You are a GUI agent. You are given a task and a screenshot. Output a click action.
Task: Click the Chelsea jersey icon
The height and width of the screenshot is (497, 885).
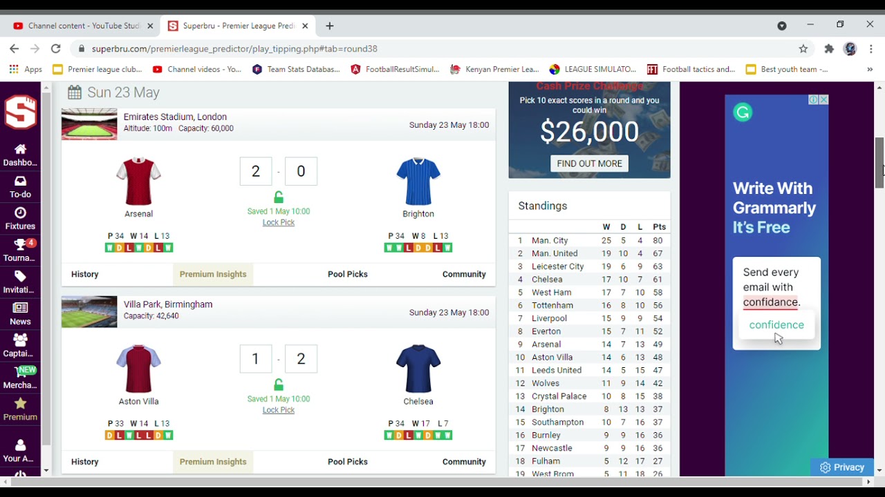click(x=418, y=369)
